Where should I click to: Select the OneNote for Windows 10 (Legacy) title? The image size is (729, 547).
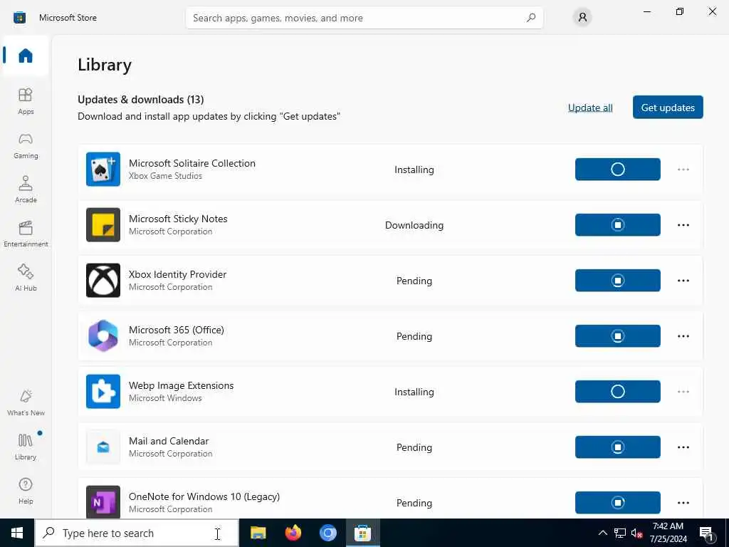tap(204, 496)
